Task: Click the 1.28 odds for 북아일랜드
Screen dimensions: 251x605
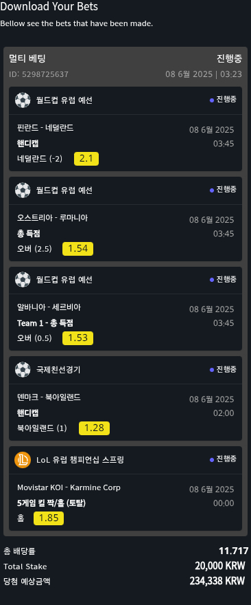Action: click(x=95, y=428)
